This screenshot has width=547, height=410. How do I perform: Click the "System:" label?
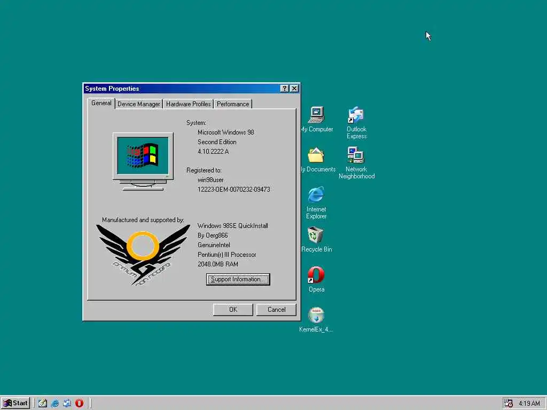click(196, 123)
